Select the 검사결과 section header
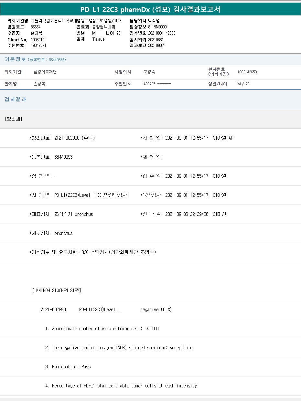The width and height of the screenshot is (301, 401). [x=15, y=100]
